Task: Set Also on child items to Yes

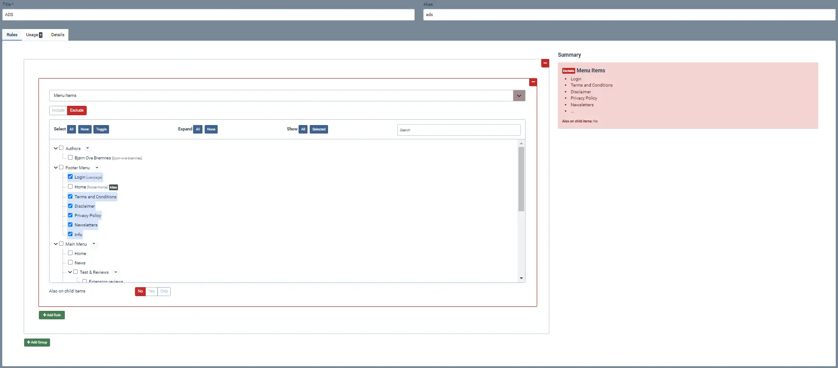Action: [152, 291]
